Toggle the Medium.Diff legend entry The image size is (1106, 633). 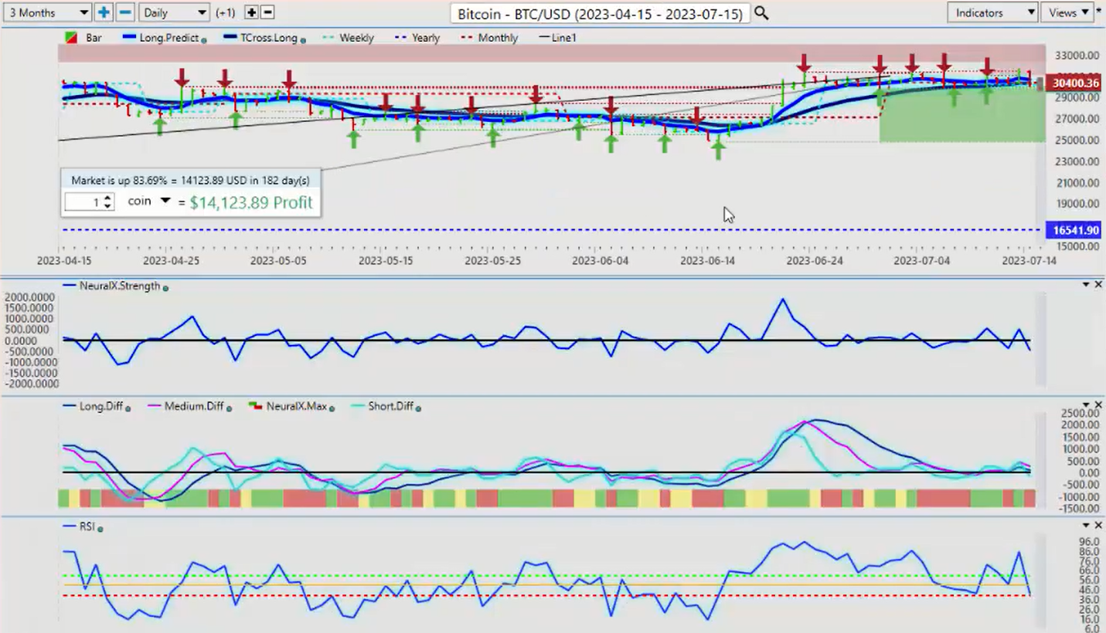[x=186, y=406]
